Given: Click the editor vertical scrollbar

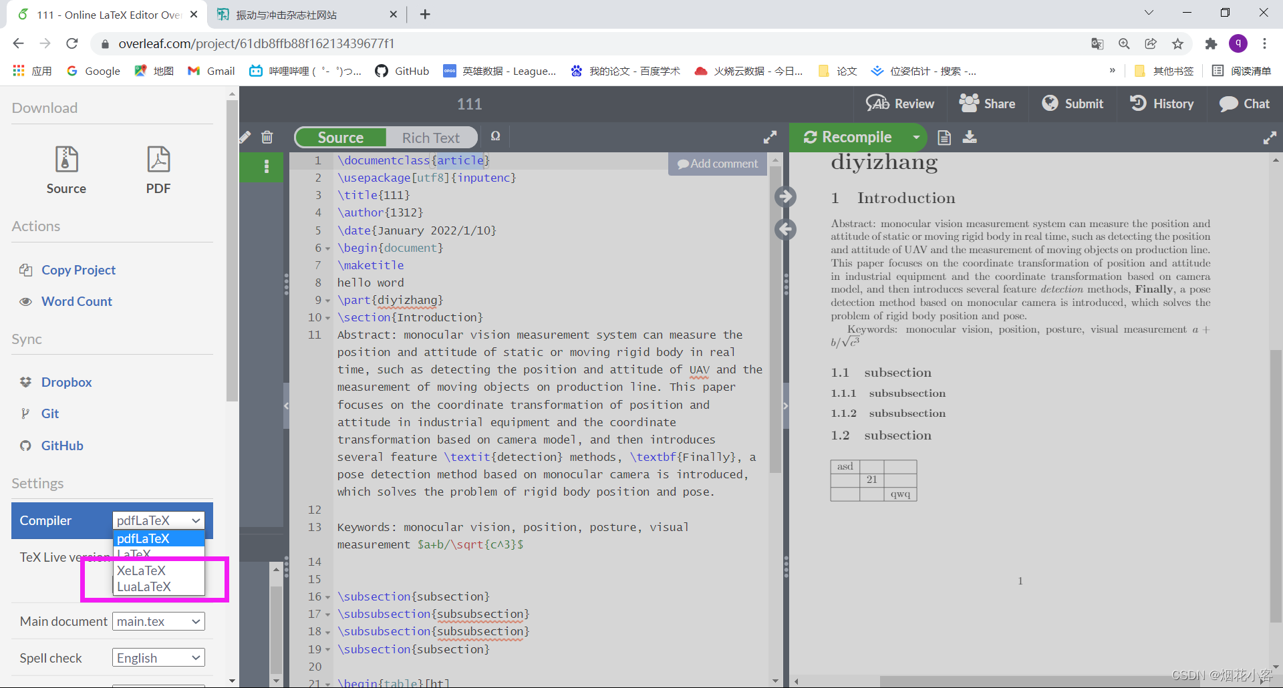Looking at the screenshot, I should click(x=775, y=319).
